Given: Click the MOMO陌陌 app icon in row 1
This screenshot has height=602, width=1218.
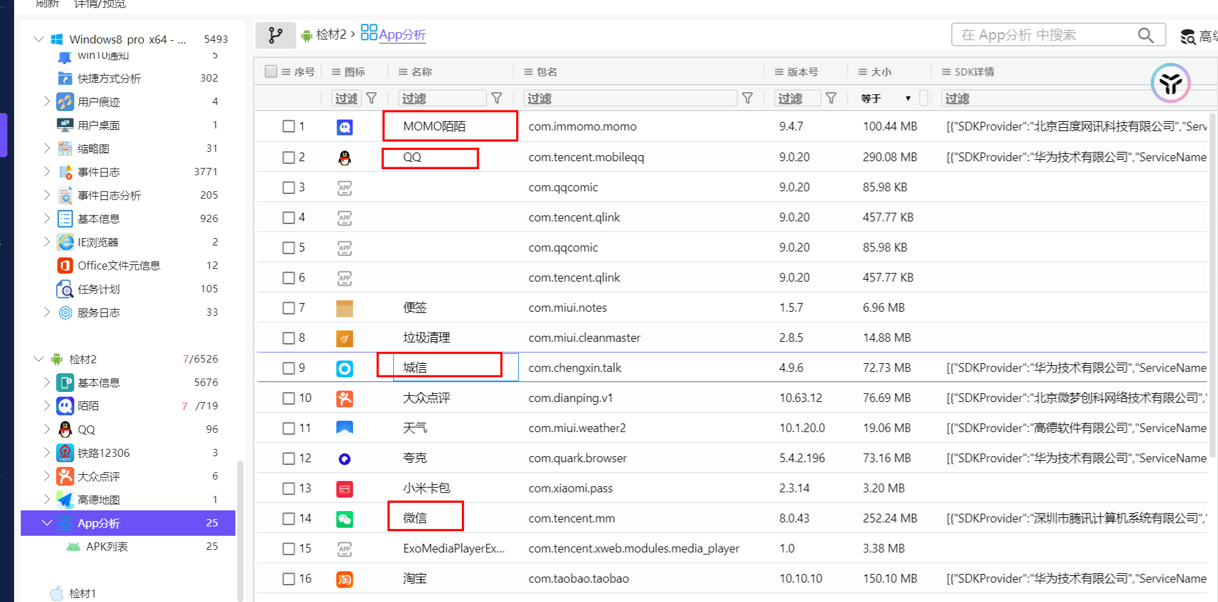Looking at the screenshot, I should [344, 126].
